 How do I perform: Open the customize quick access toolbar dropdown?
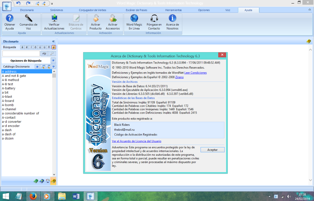point(52,4)
